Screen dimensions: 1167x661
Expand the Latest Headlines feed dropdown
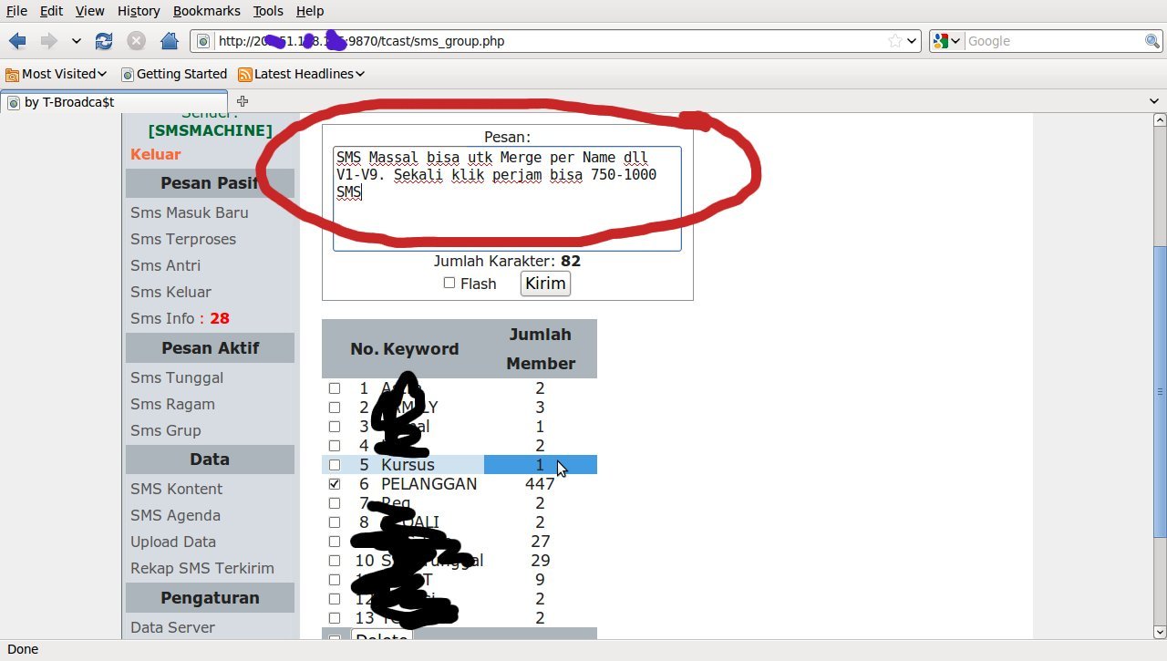(301, 74)
